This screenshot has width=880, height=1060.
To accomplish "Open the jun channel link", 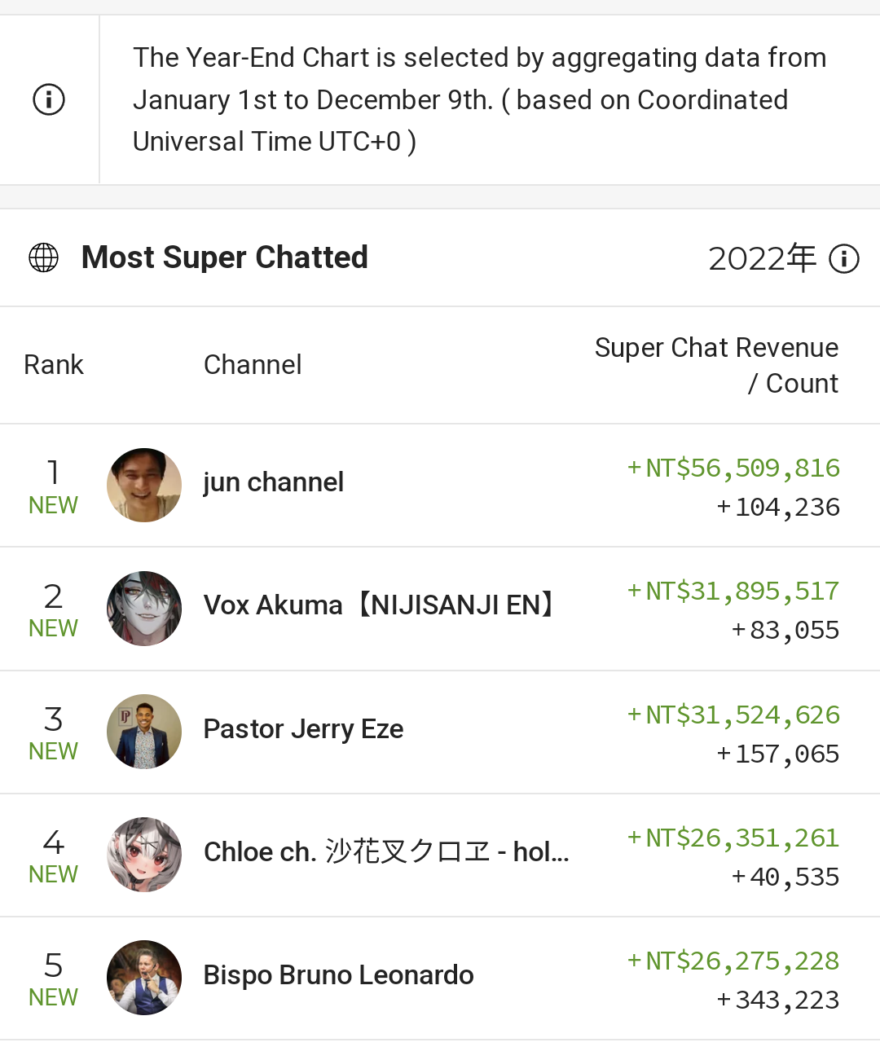I will 274,482.
